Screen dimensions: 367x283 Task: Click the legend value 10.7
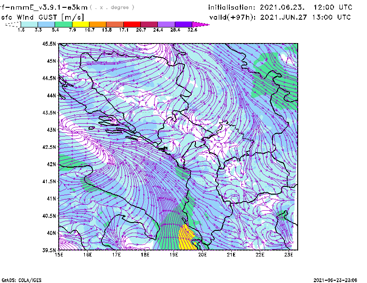click(x=89, y=30)
